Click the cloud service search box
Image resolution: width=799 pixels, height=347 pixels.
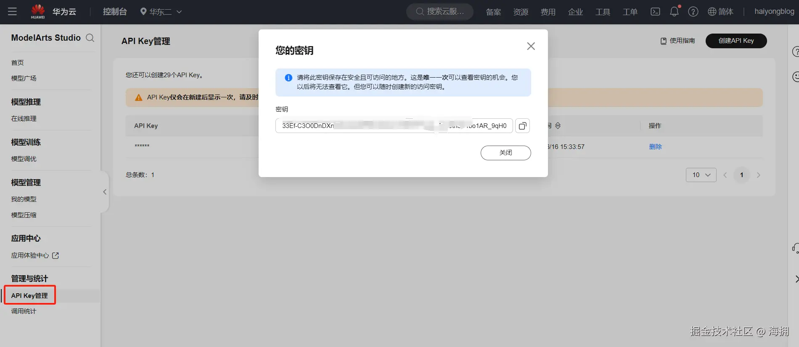(440, 12)
